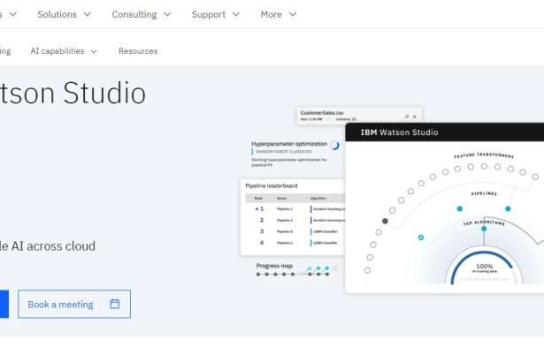Click the Watson Studio page heading

point(73,93)
